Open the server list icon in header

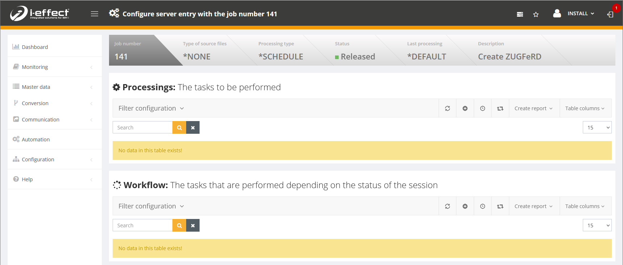click(520, 15)
